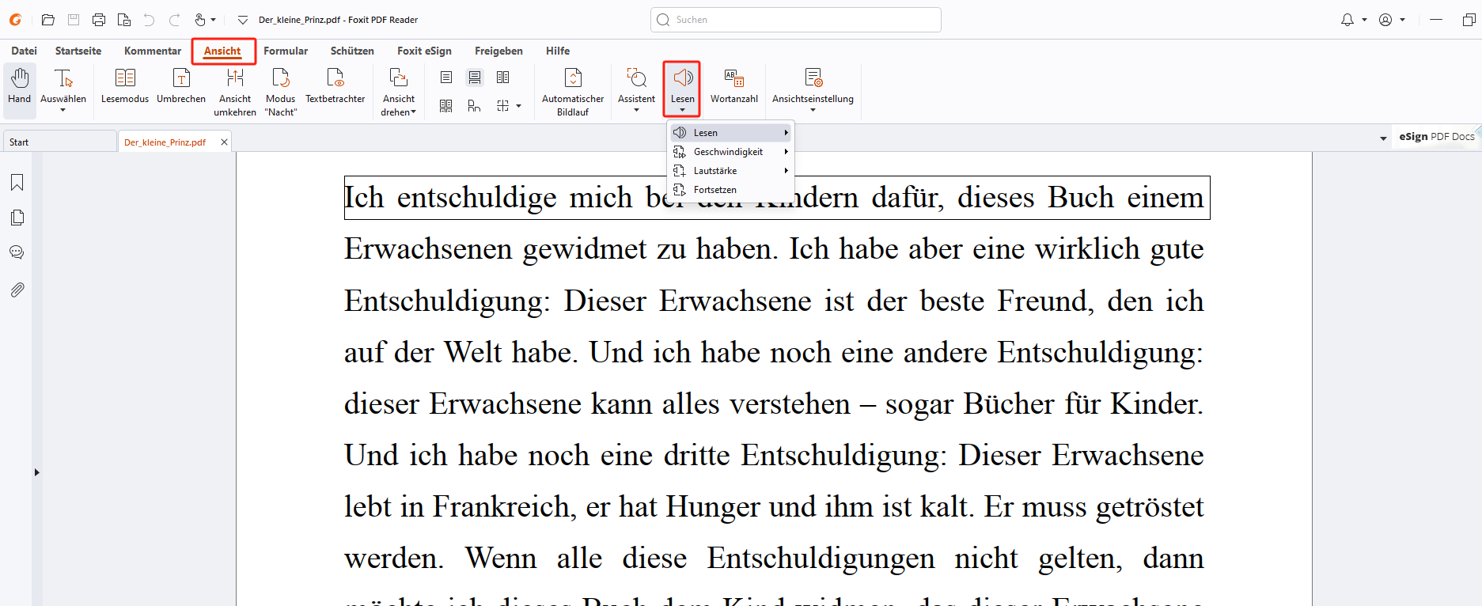
Task: Toggle the separate cover page icon
Action: click(x=475, y=106)
